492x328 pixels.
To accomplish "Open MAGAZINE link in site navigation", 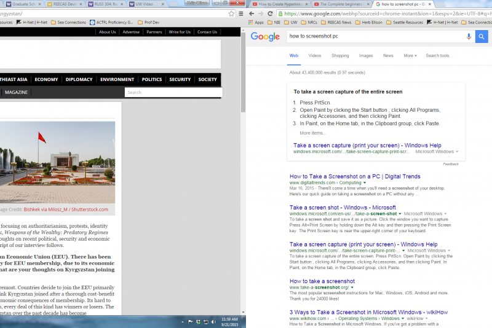I will (x=17, y=92).
